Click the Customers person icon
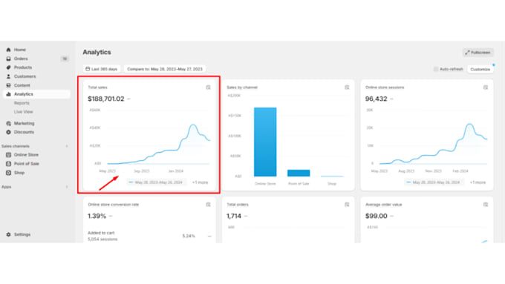 point(8,76)
